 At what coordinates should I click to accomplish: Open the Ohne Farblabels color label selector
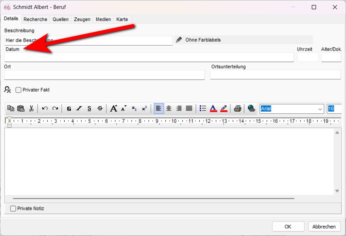tap(203, 40)
